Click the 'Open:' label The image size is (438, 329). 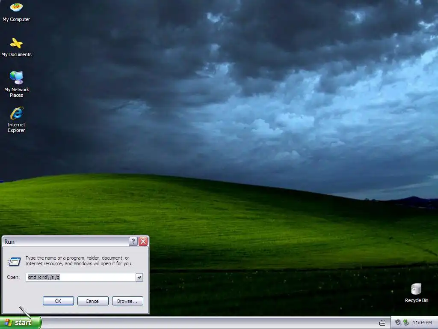coord(13,277)
